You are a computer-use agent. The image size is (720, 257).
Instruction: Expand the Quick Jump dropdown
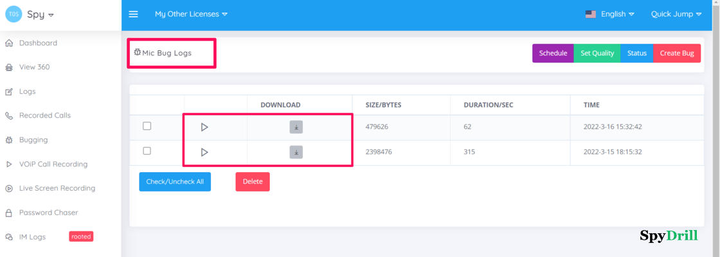(x=676, y=14)
